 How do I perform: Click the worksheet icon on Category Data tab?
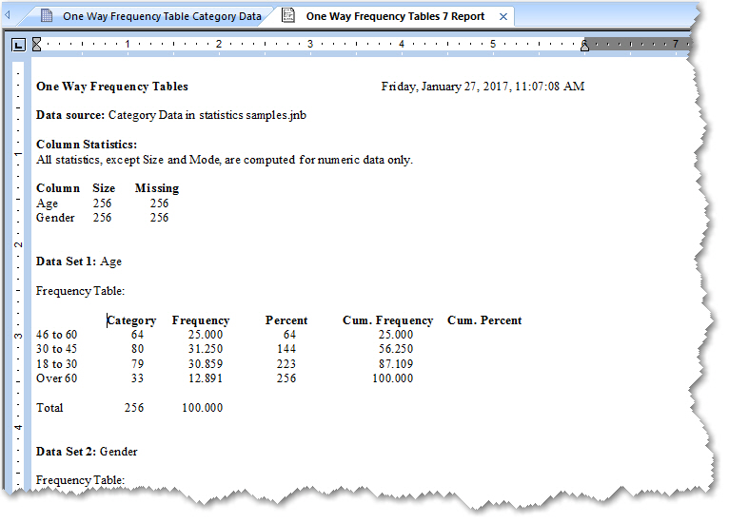click(x=47, y=16)
